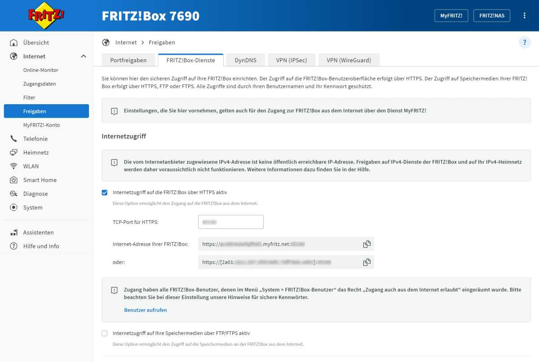Click the Hilfe und Info icon
This screenshot has width=539, height=362.
tap(14, 247)
